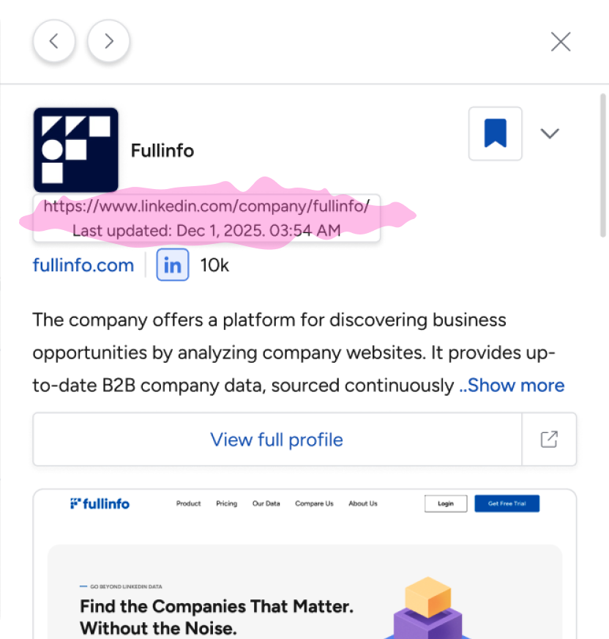The width and height of the screenshot is (609, 639).
Task: Go to the next company card
Action: [x=108, y=41]
